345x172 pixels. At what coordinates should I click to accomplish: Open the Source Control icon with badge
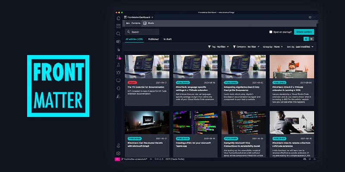click(x=118, y=57)
